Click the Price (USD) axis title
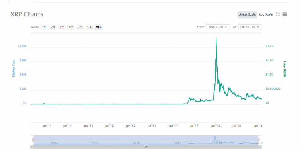Image resolution: width=301 pixels, height=150 pixels. click(x=285, y=69)
